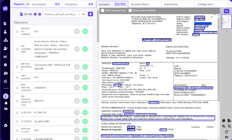Click the export document icon in viewer
The image size is (232, 140).
click(229, 121)
